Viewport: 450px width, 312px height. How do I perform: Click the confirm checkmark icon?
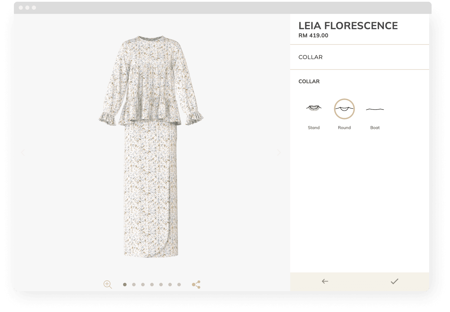(x=394, y=281)
